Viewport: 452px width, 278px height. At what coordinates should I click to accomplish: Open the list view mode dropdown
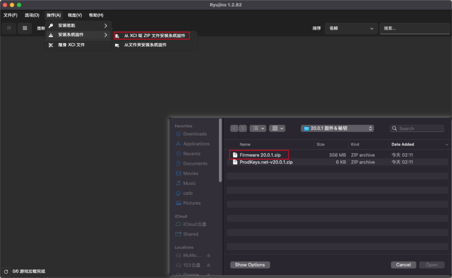[x=258, y=128]
